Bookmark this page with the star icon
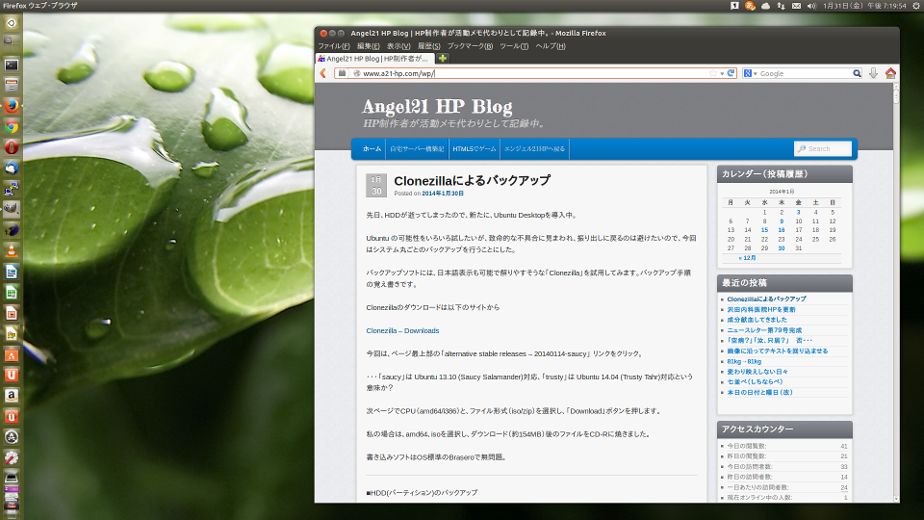Viewport: 924px width, 520px height. (713, 74)
